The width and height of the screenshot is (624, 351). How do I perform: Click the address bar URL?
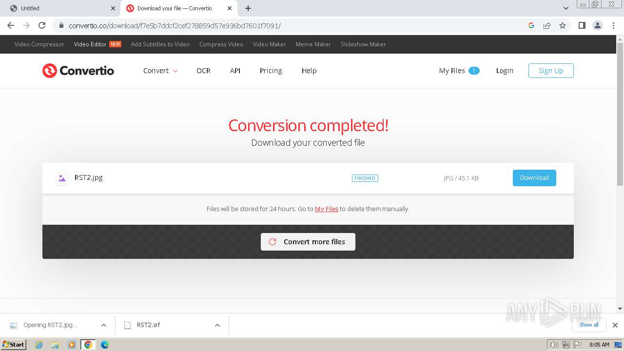[175, 25]
